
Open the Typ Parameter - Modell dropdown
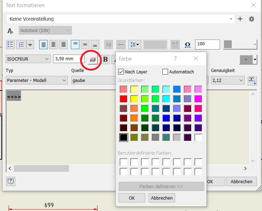37,80
